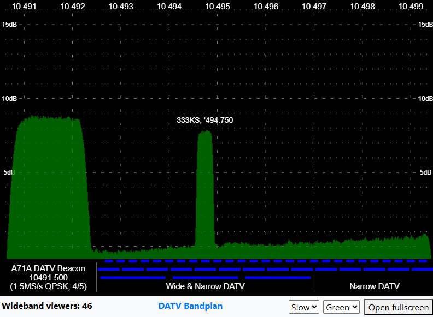433x317 pixels.
Task: Click the "333KS, '494.750" signal annotation
Action: (204, 120)
